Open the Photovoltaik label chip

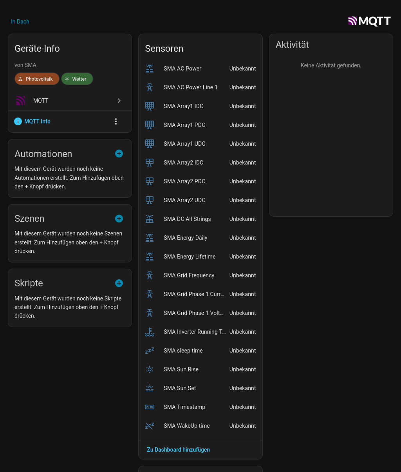37,79
